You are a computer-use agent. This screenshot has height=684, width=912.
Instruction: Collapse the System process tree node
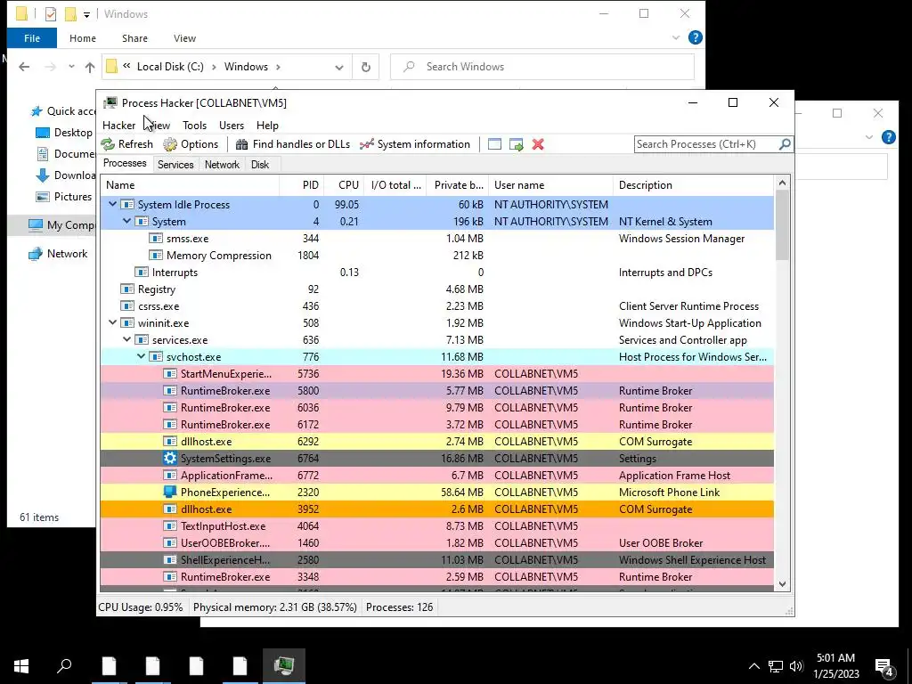tap(126, 222)
